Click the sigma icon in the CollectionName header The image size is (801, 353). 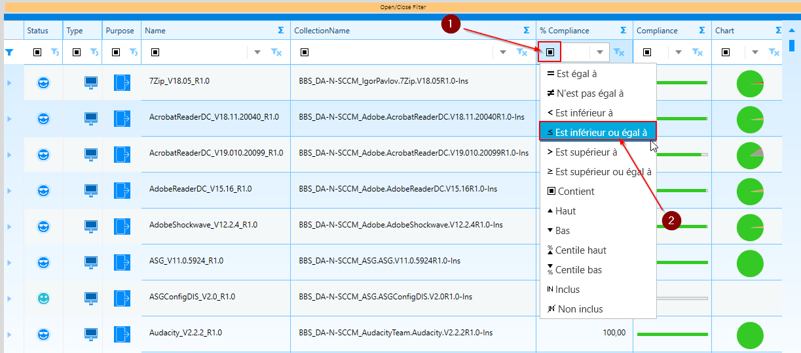pyautogui.click(x=527, y=31)
